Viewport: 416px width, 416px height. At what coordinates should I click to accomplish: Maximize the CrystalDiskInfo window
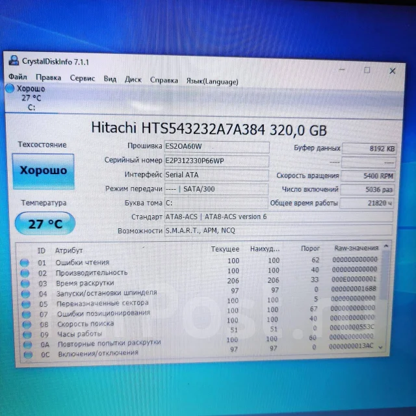(x=367, y=70)
